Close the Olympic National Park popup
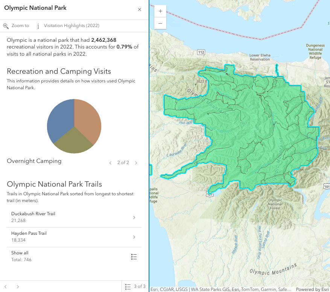The height and width of the screenshot is (292, 330). (x=140, y=9)
